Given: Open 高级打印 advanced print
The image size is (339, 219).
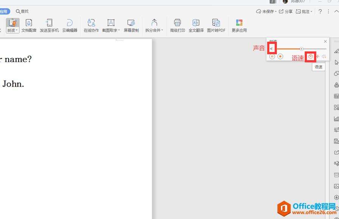Looking at the screenshot, I should (177, 26).
